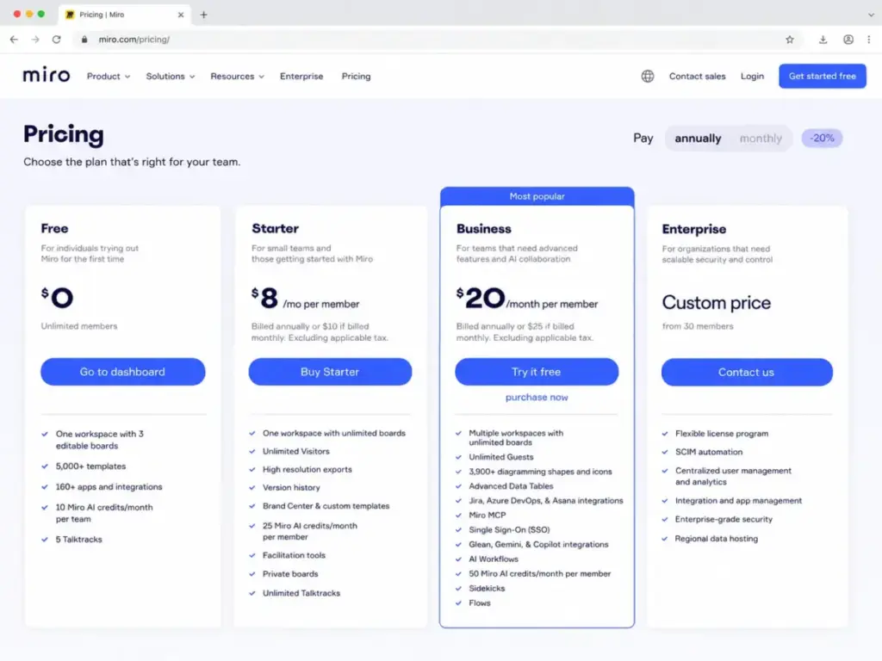This screenshot has width=882, height=661.
Task: Click "Single Sign-On (SSO)" text
Action: click(509, 529)
